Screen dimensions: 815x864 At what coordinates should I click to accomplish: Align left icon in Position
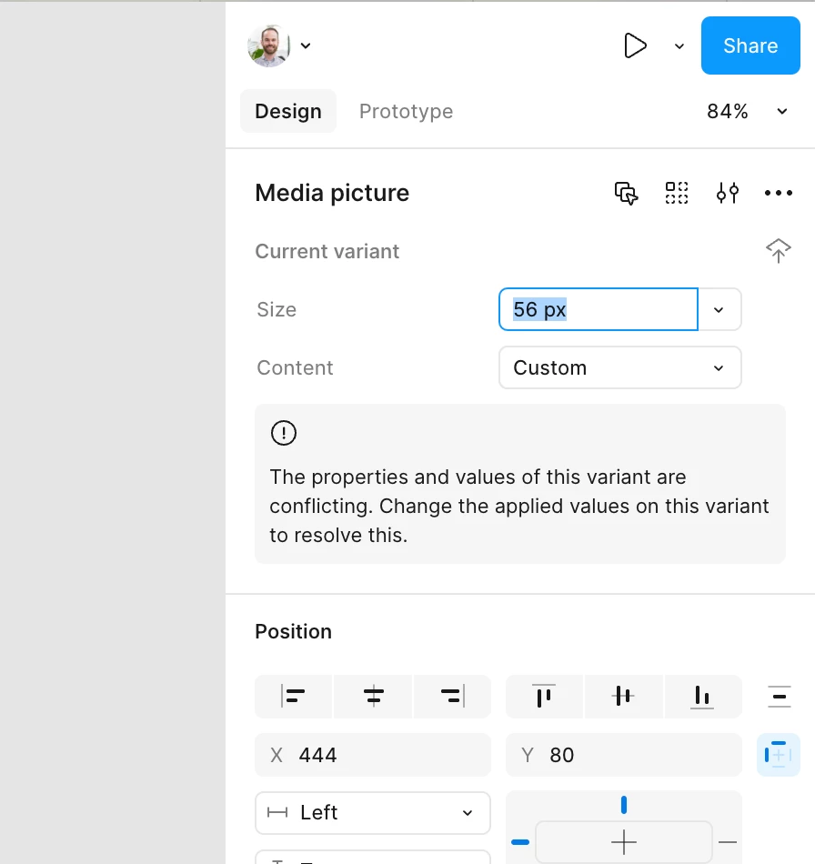(294, 697)
